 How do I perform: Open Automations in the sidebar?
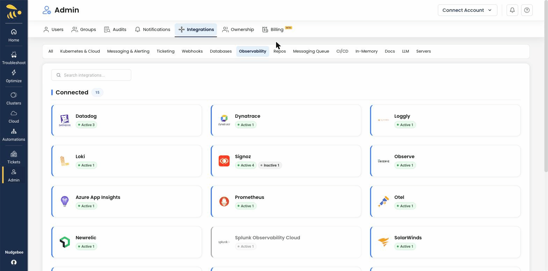(x=14, y=135)
